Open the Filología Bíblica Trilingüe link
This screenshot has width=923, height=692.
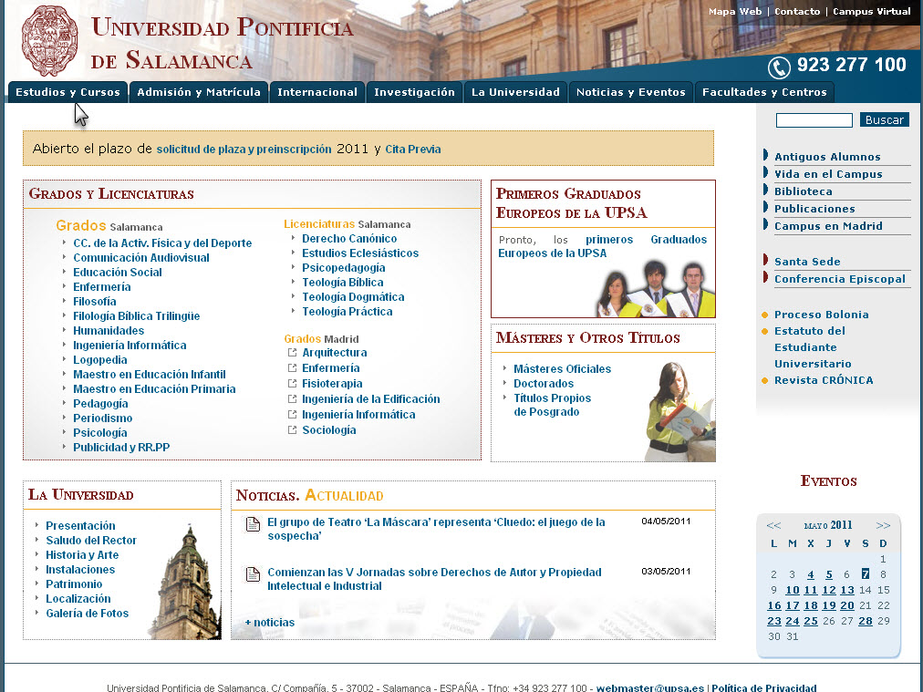point(136,316)
